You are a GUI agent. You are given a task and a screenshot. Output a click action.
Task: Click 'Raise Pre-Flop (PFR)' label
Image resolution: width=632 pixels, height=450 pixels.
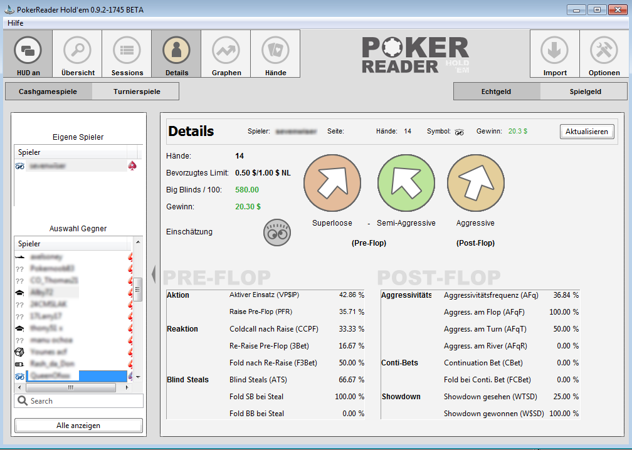click(x=261, y=312)
